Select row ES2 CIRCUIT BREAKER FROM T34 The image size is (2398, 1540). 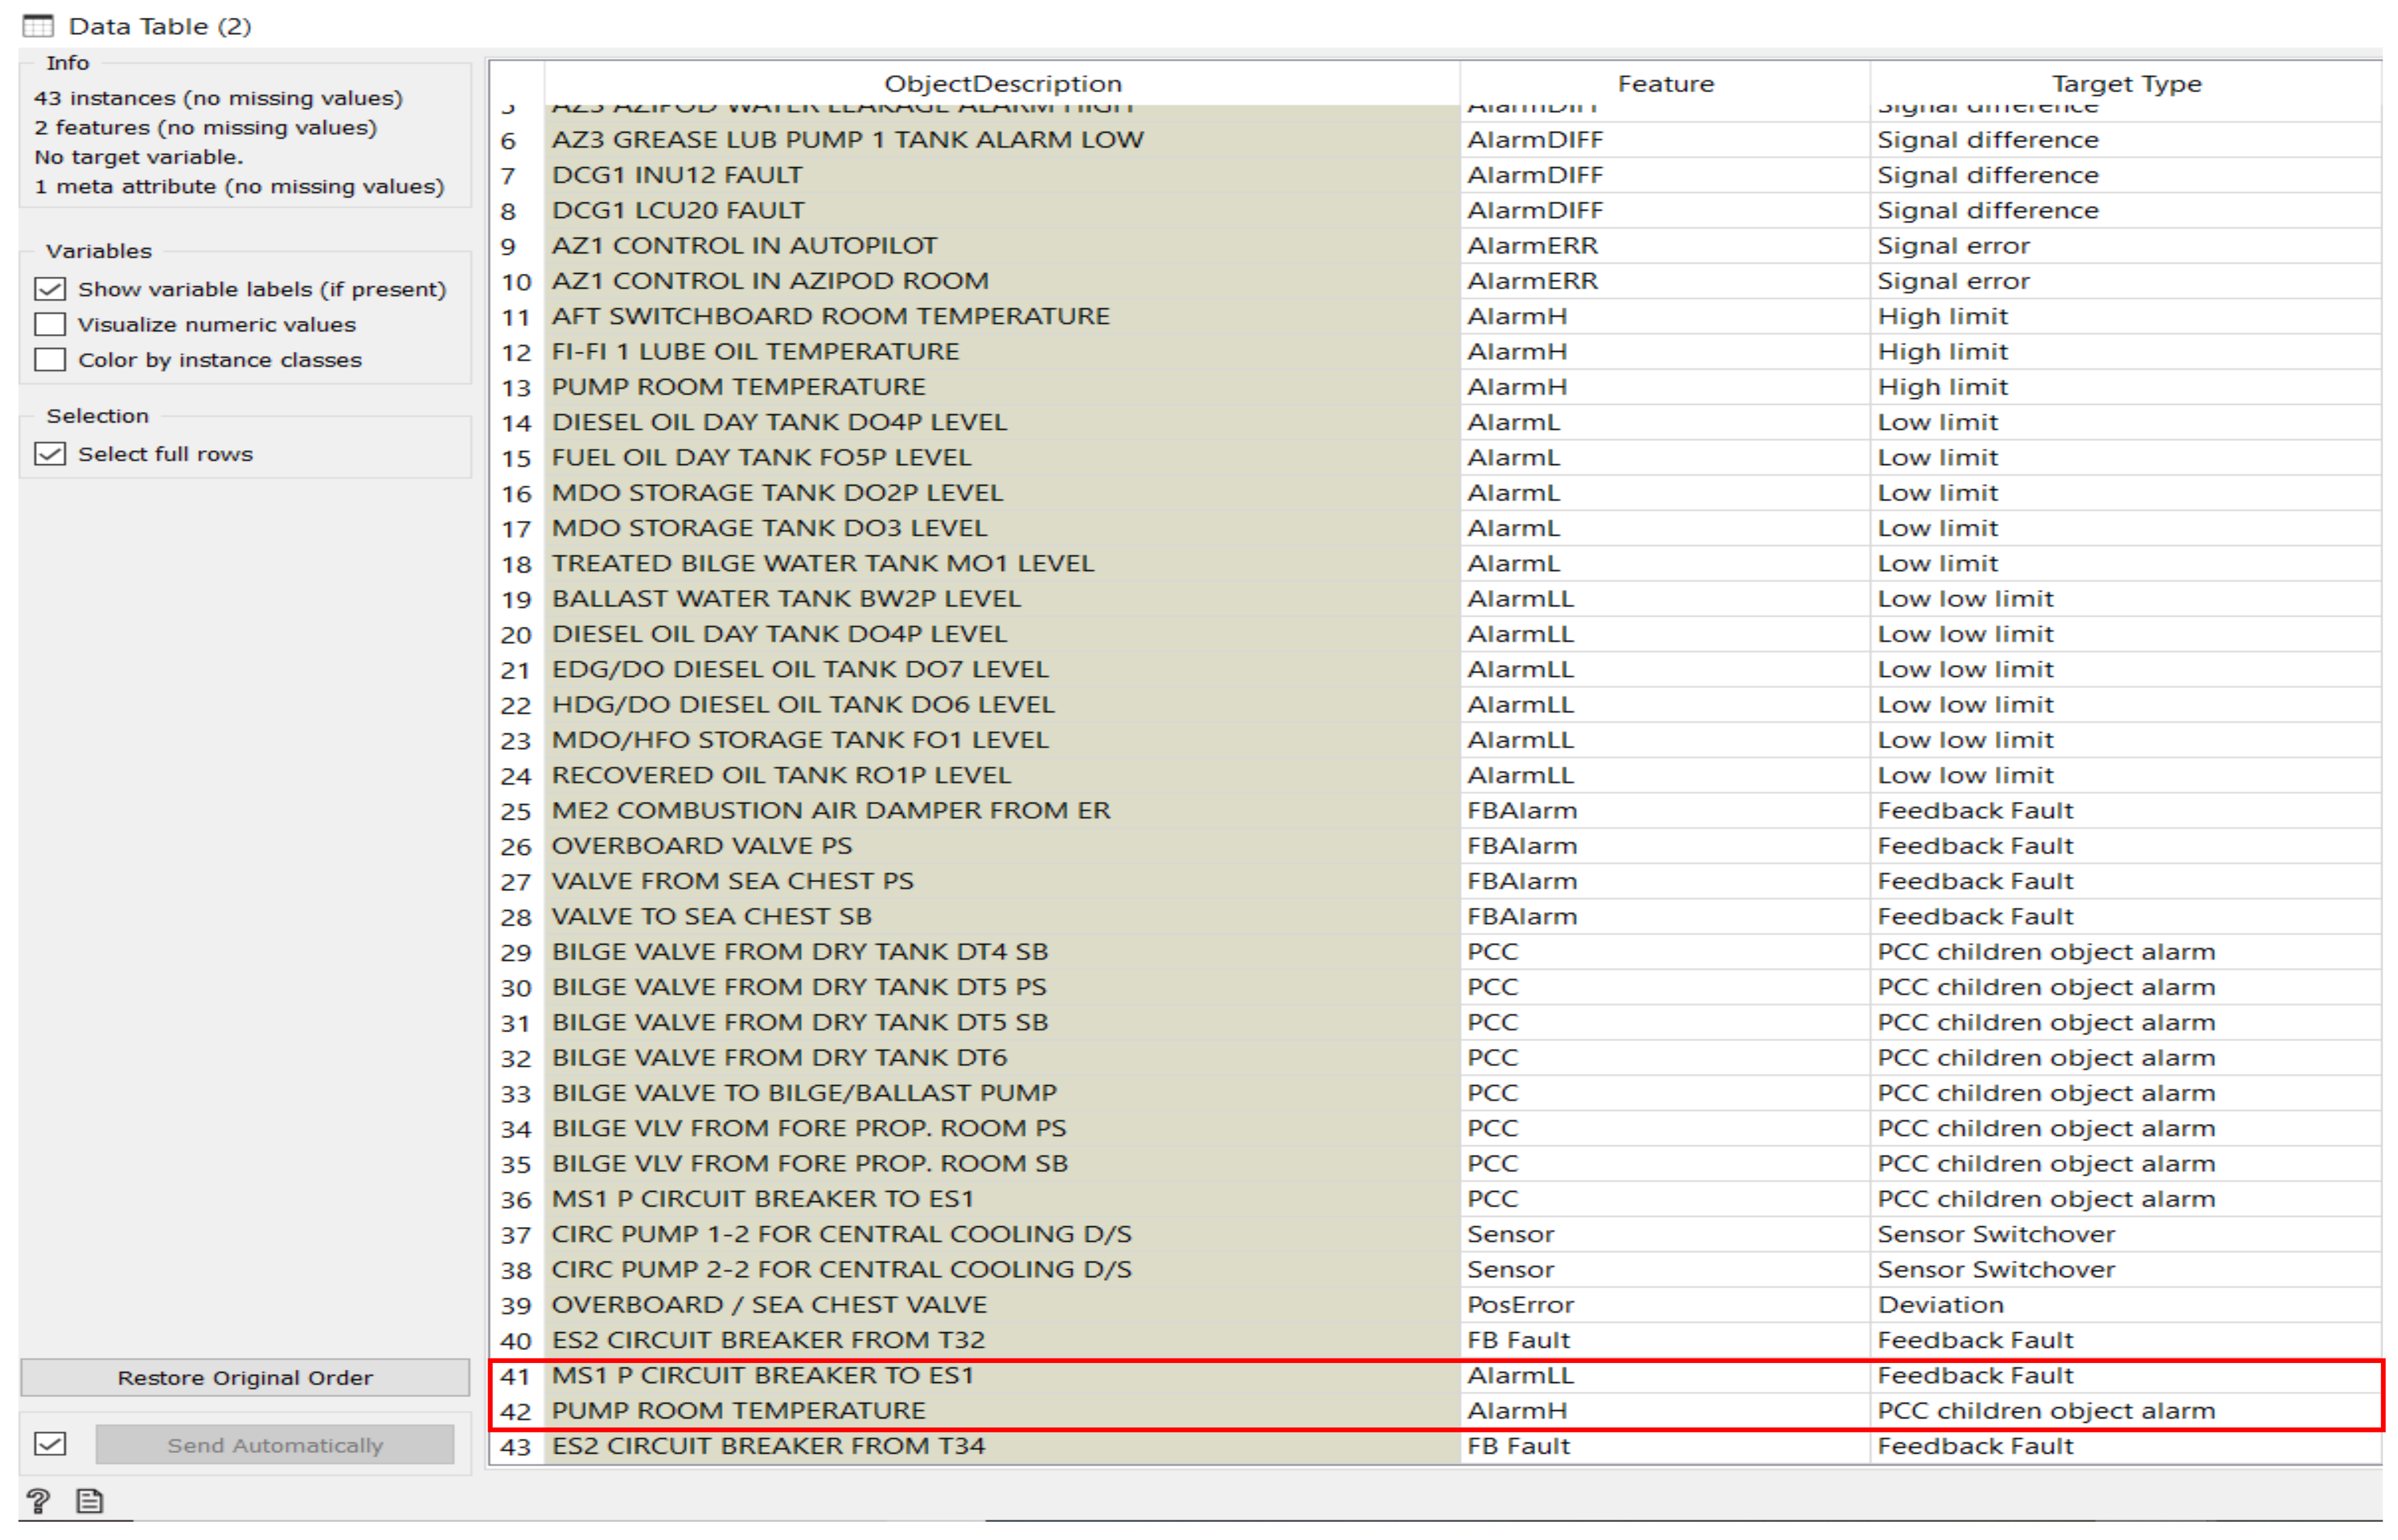(768, 1445)
